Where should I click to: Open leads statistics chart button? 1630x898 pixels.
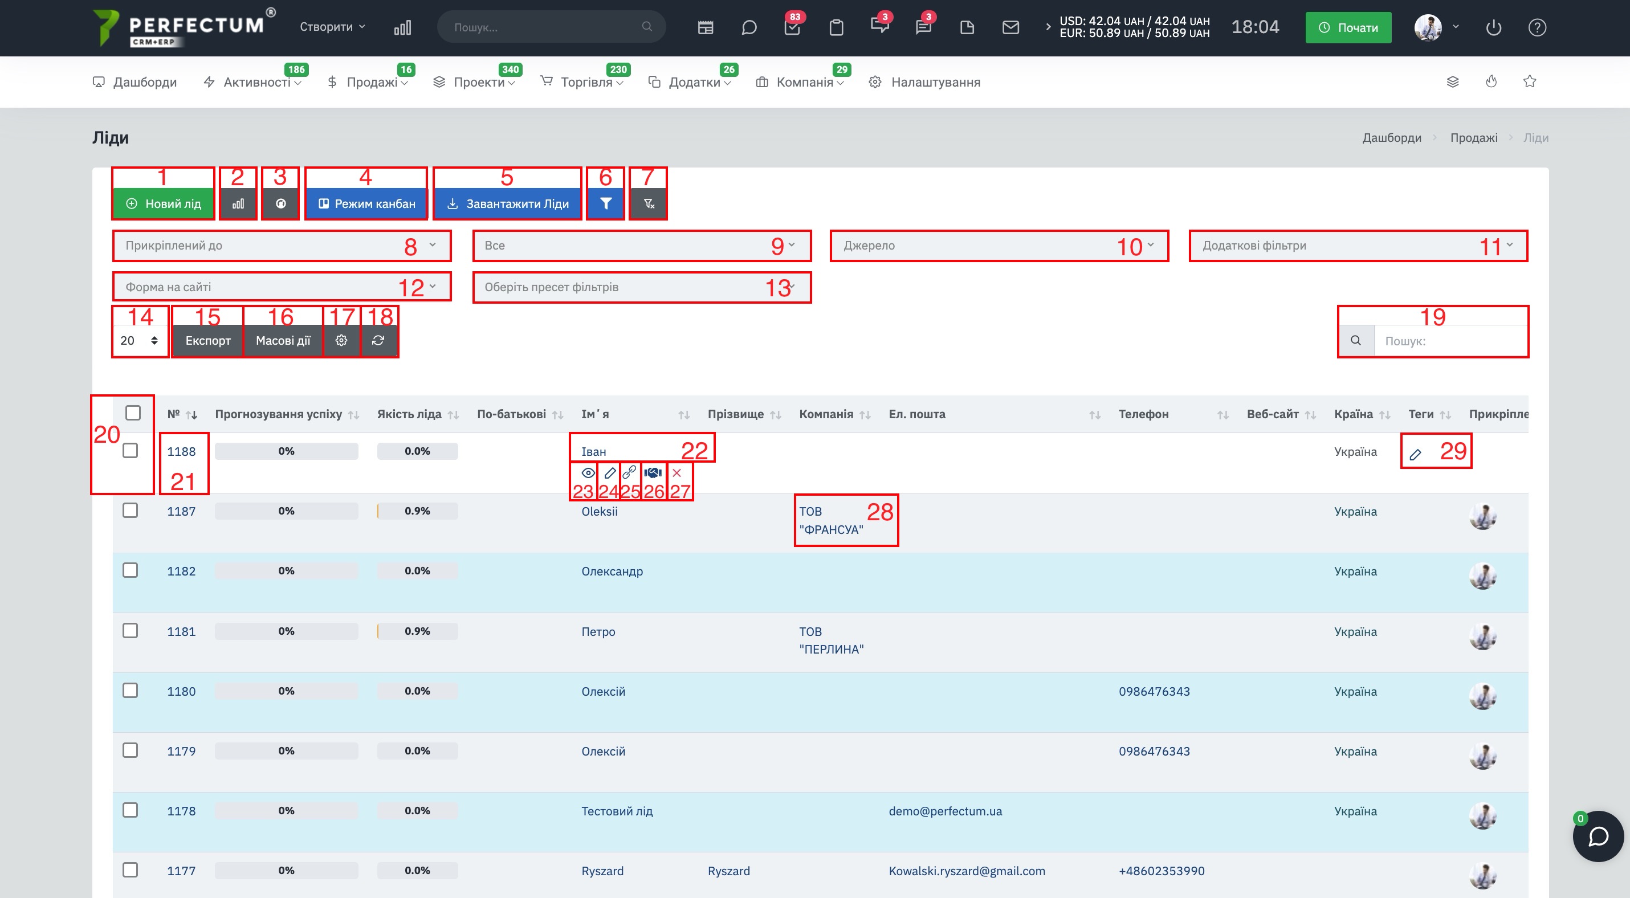point(238,203)
